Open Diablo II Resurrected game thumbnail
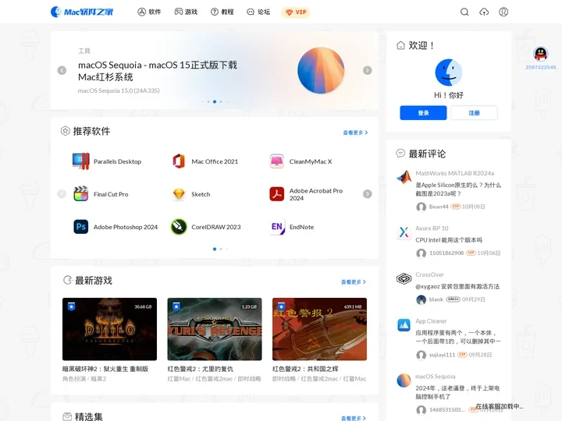Image resolution: width=562 pixels, height=421 pixels. pos(110,329)
